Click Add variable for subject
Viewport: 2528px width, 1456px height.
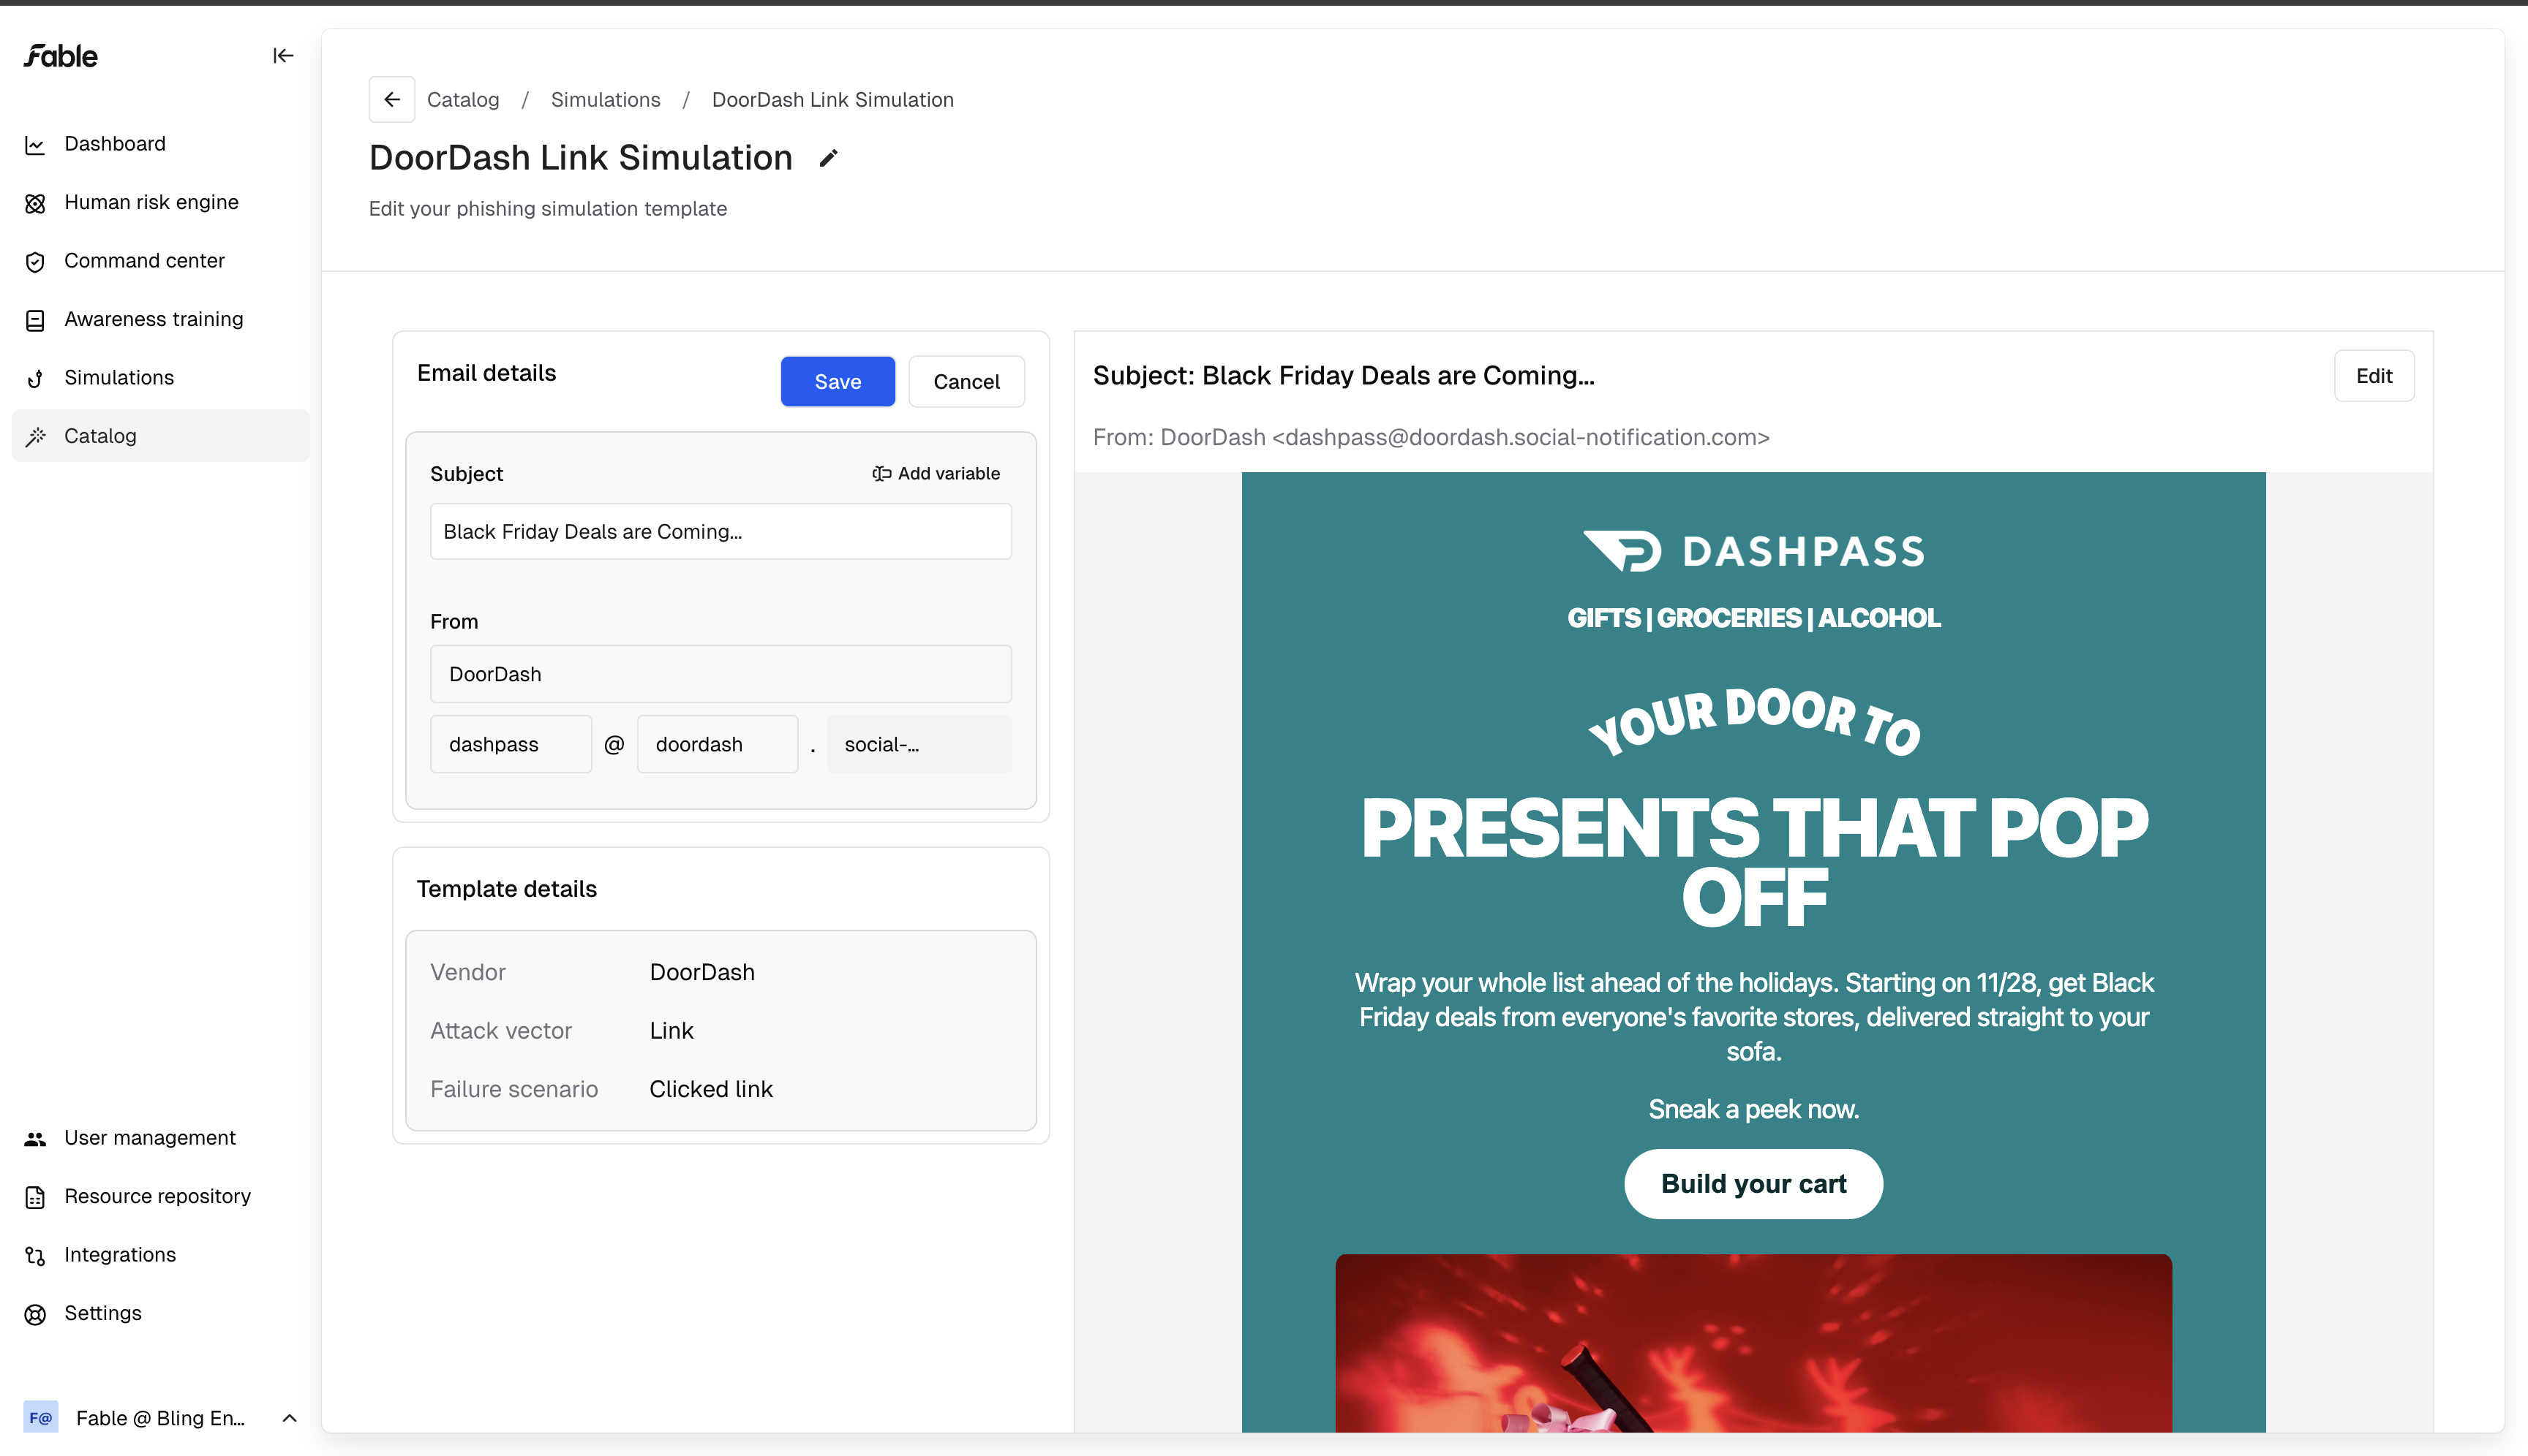[936, 473]
